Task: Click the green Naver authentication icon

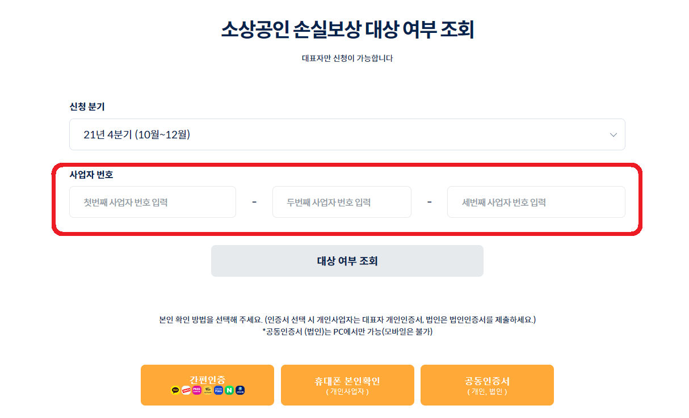Action: coord(229,391)
